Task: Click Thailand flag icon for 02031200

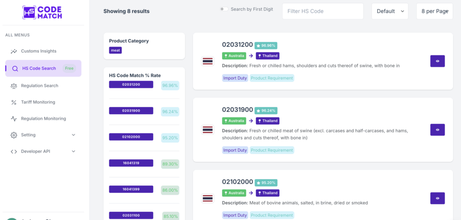Action: click(208, 61)
